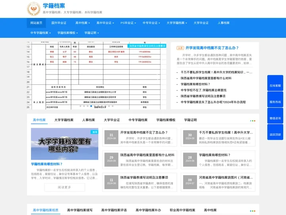
Task: Open 人事档案 in the navigation bar
Action: point(223,23)
